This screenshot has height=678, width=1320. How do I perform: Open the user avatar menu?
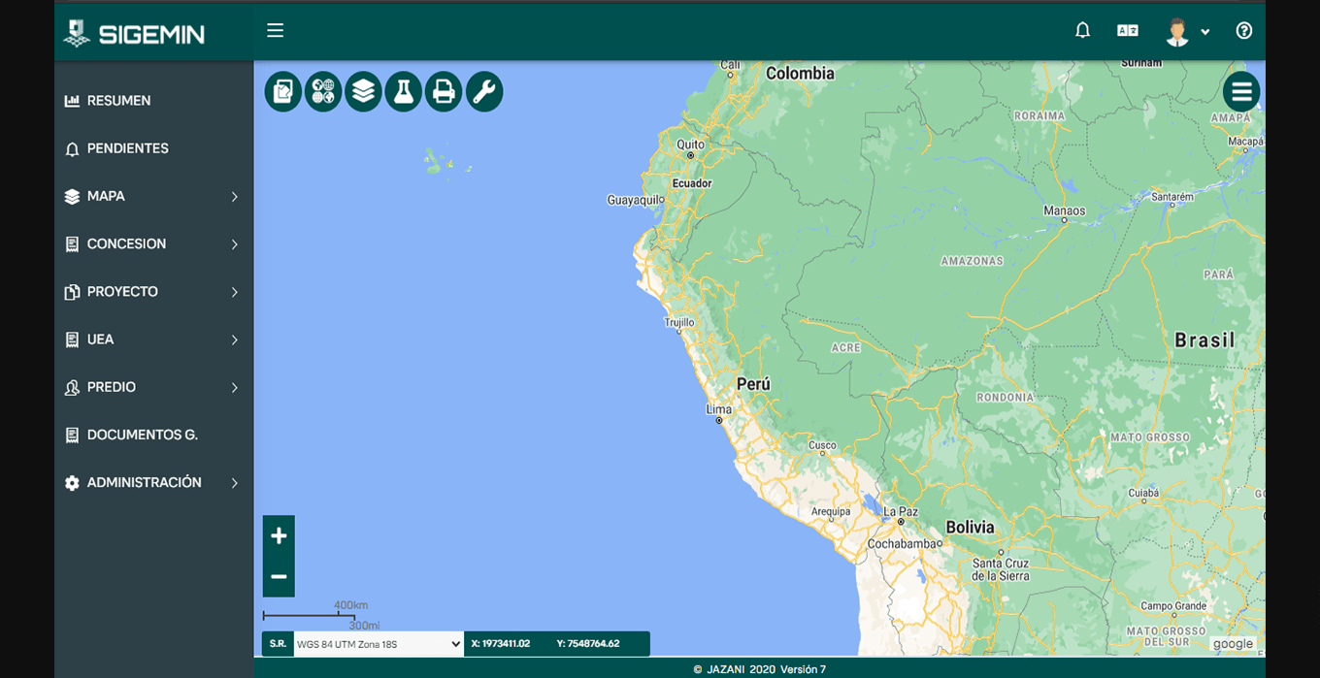pos(1177,31)
